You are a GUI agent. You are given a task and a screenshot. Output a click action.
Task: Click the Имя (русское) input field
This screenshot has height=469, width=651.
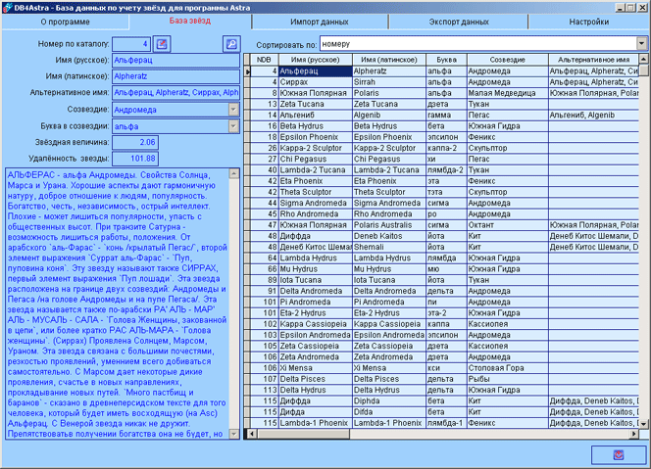(x=175, y=60)
